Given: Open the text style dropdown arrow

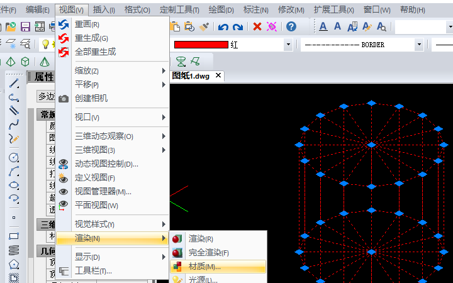Looking at the screenshot, I should (x=449, y=27).
